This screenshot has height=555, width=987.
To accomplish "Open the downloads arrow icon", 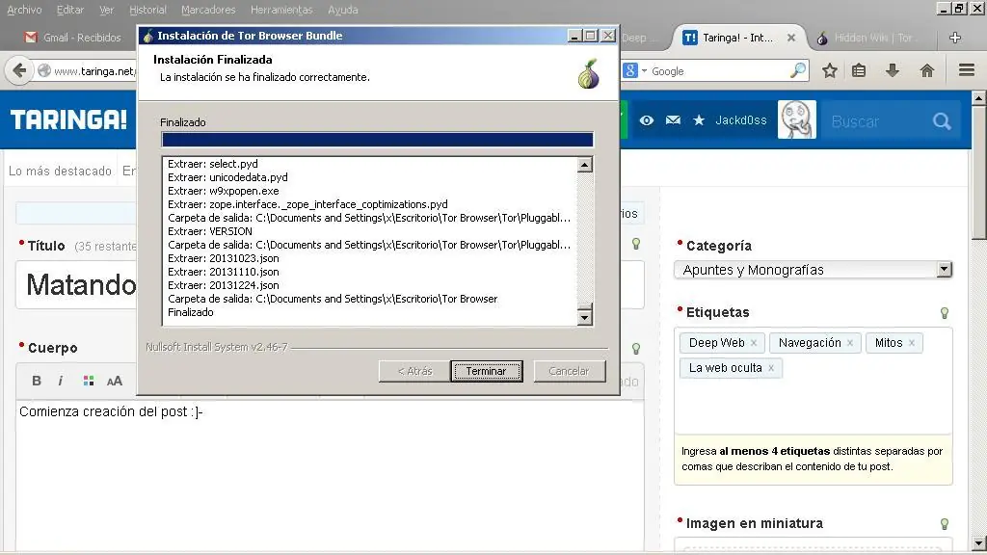I will [x=892, y=70].
